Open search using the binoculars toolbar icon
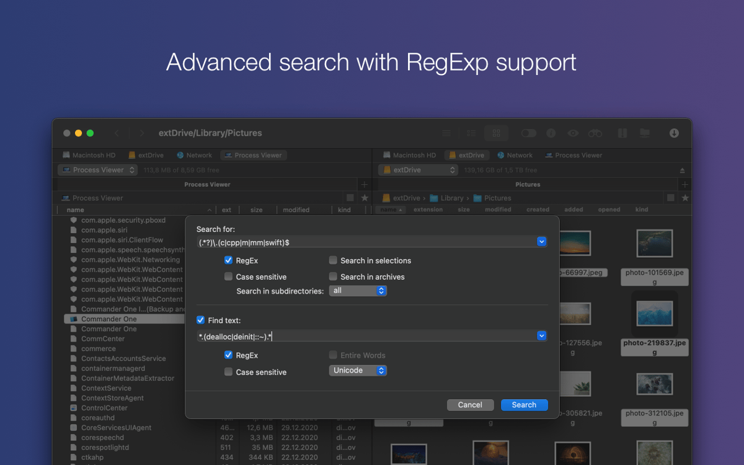The width and height of the screenshot is (744, 465). tap(596, 133)
